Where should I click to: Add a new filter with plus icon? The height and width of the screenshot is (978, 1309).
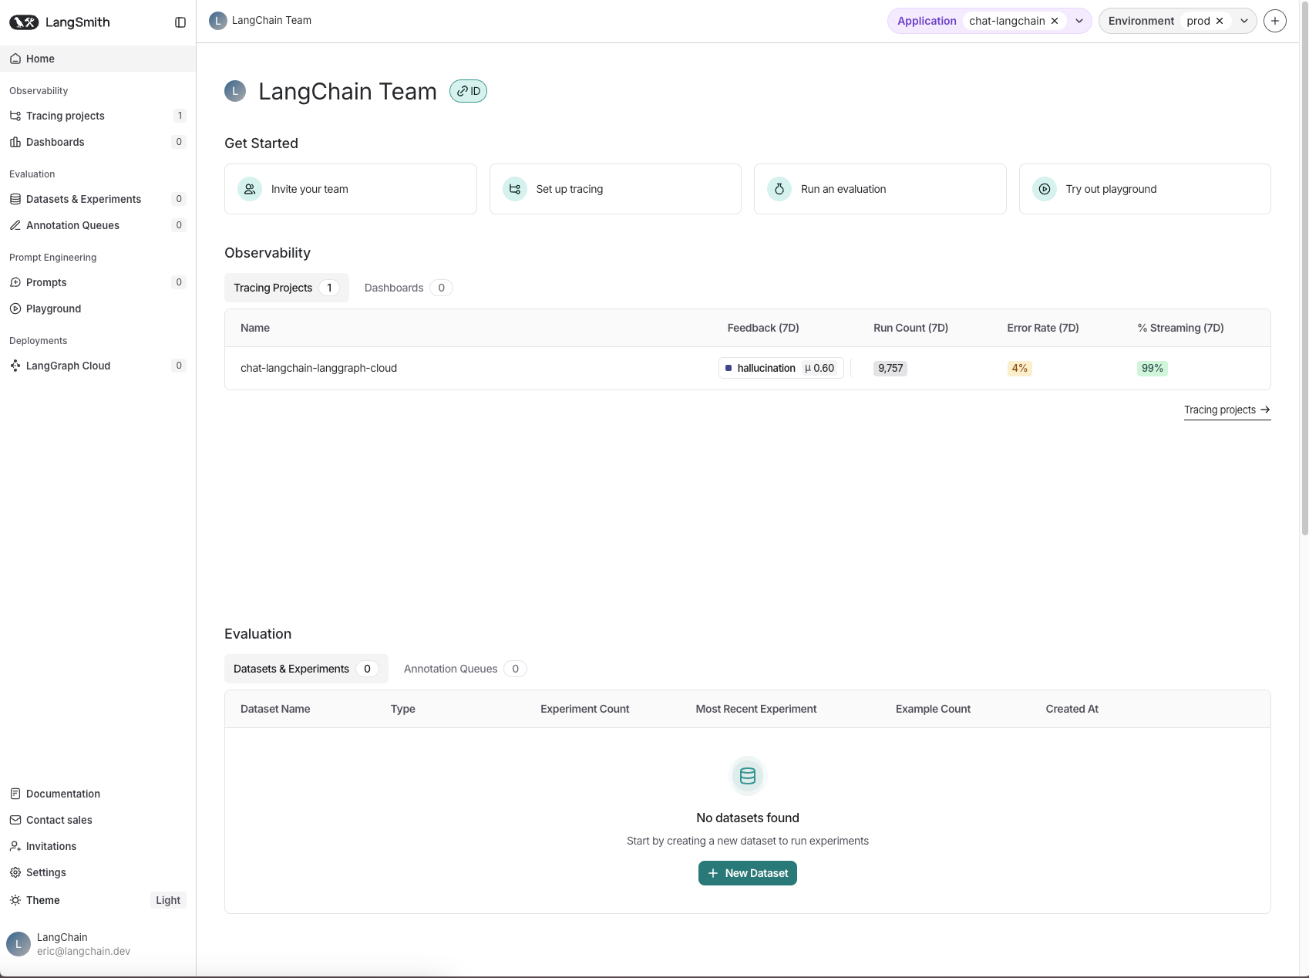pyautogui.click(x=1275, y=21)
